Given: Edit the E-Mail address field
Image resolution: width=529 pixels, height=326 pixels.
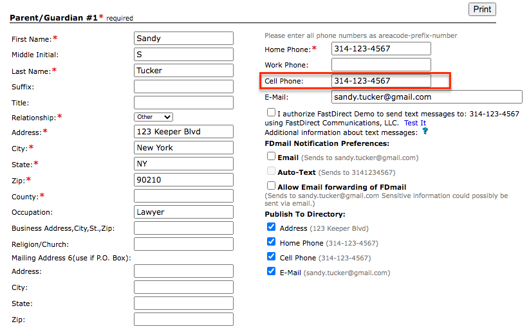Looking at the screenshot, I should 427,97.
